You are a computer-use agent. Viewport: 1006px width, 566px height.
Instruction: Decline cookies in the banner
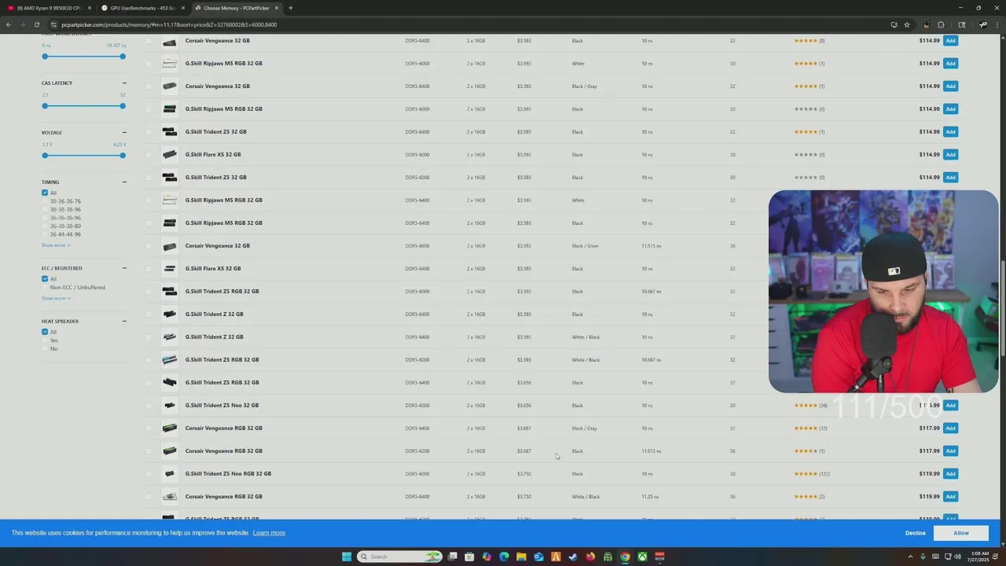coord(915,533)
